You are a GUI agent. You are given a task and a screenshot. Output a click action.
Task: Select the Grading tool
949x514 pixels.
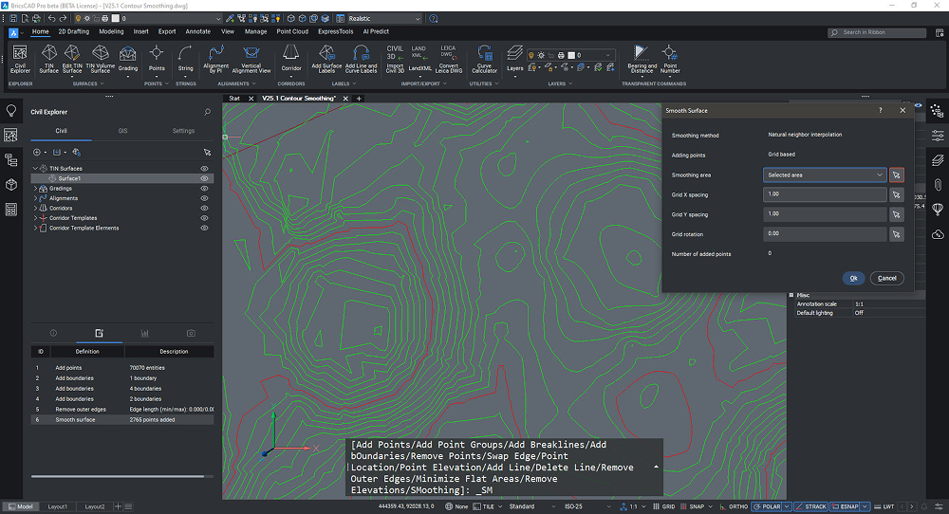coord(127,57)
